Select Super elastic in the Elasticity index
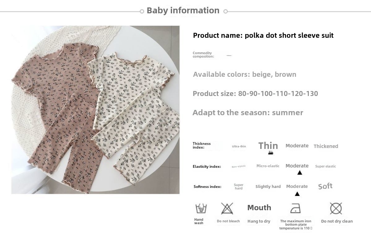371x239 pixels. tap(326, 166)
